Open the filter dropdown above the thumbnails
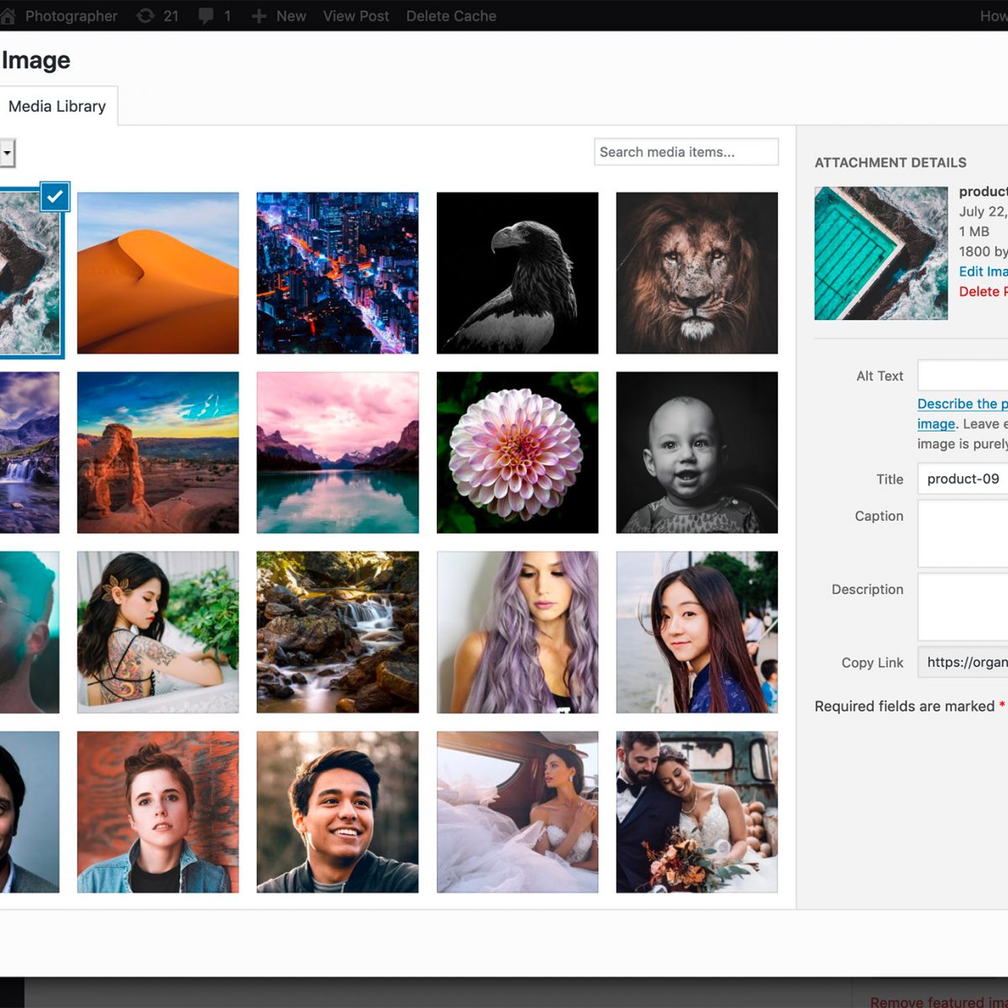1008x1008 pixels. [x=7, y=154]
